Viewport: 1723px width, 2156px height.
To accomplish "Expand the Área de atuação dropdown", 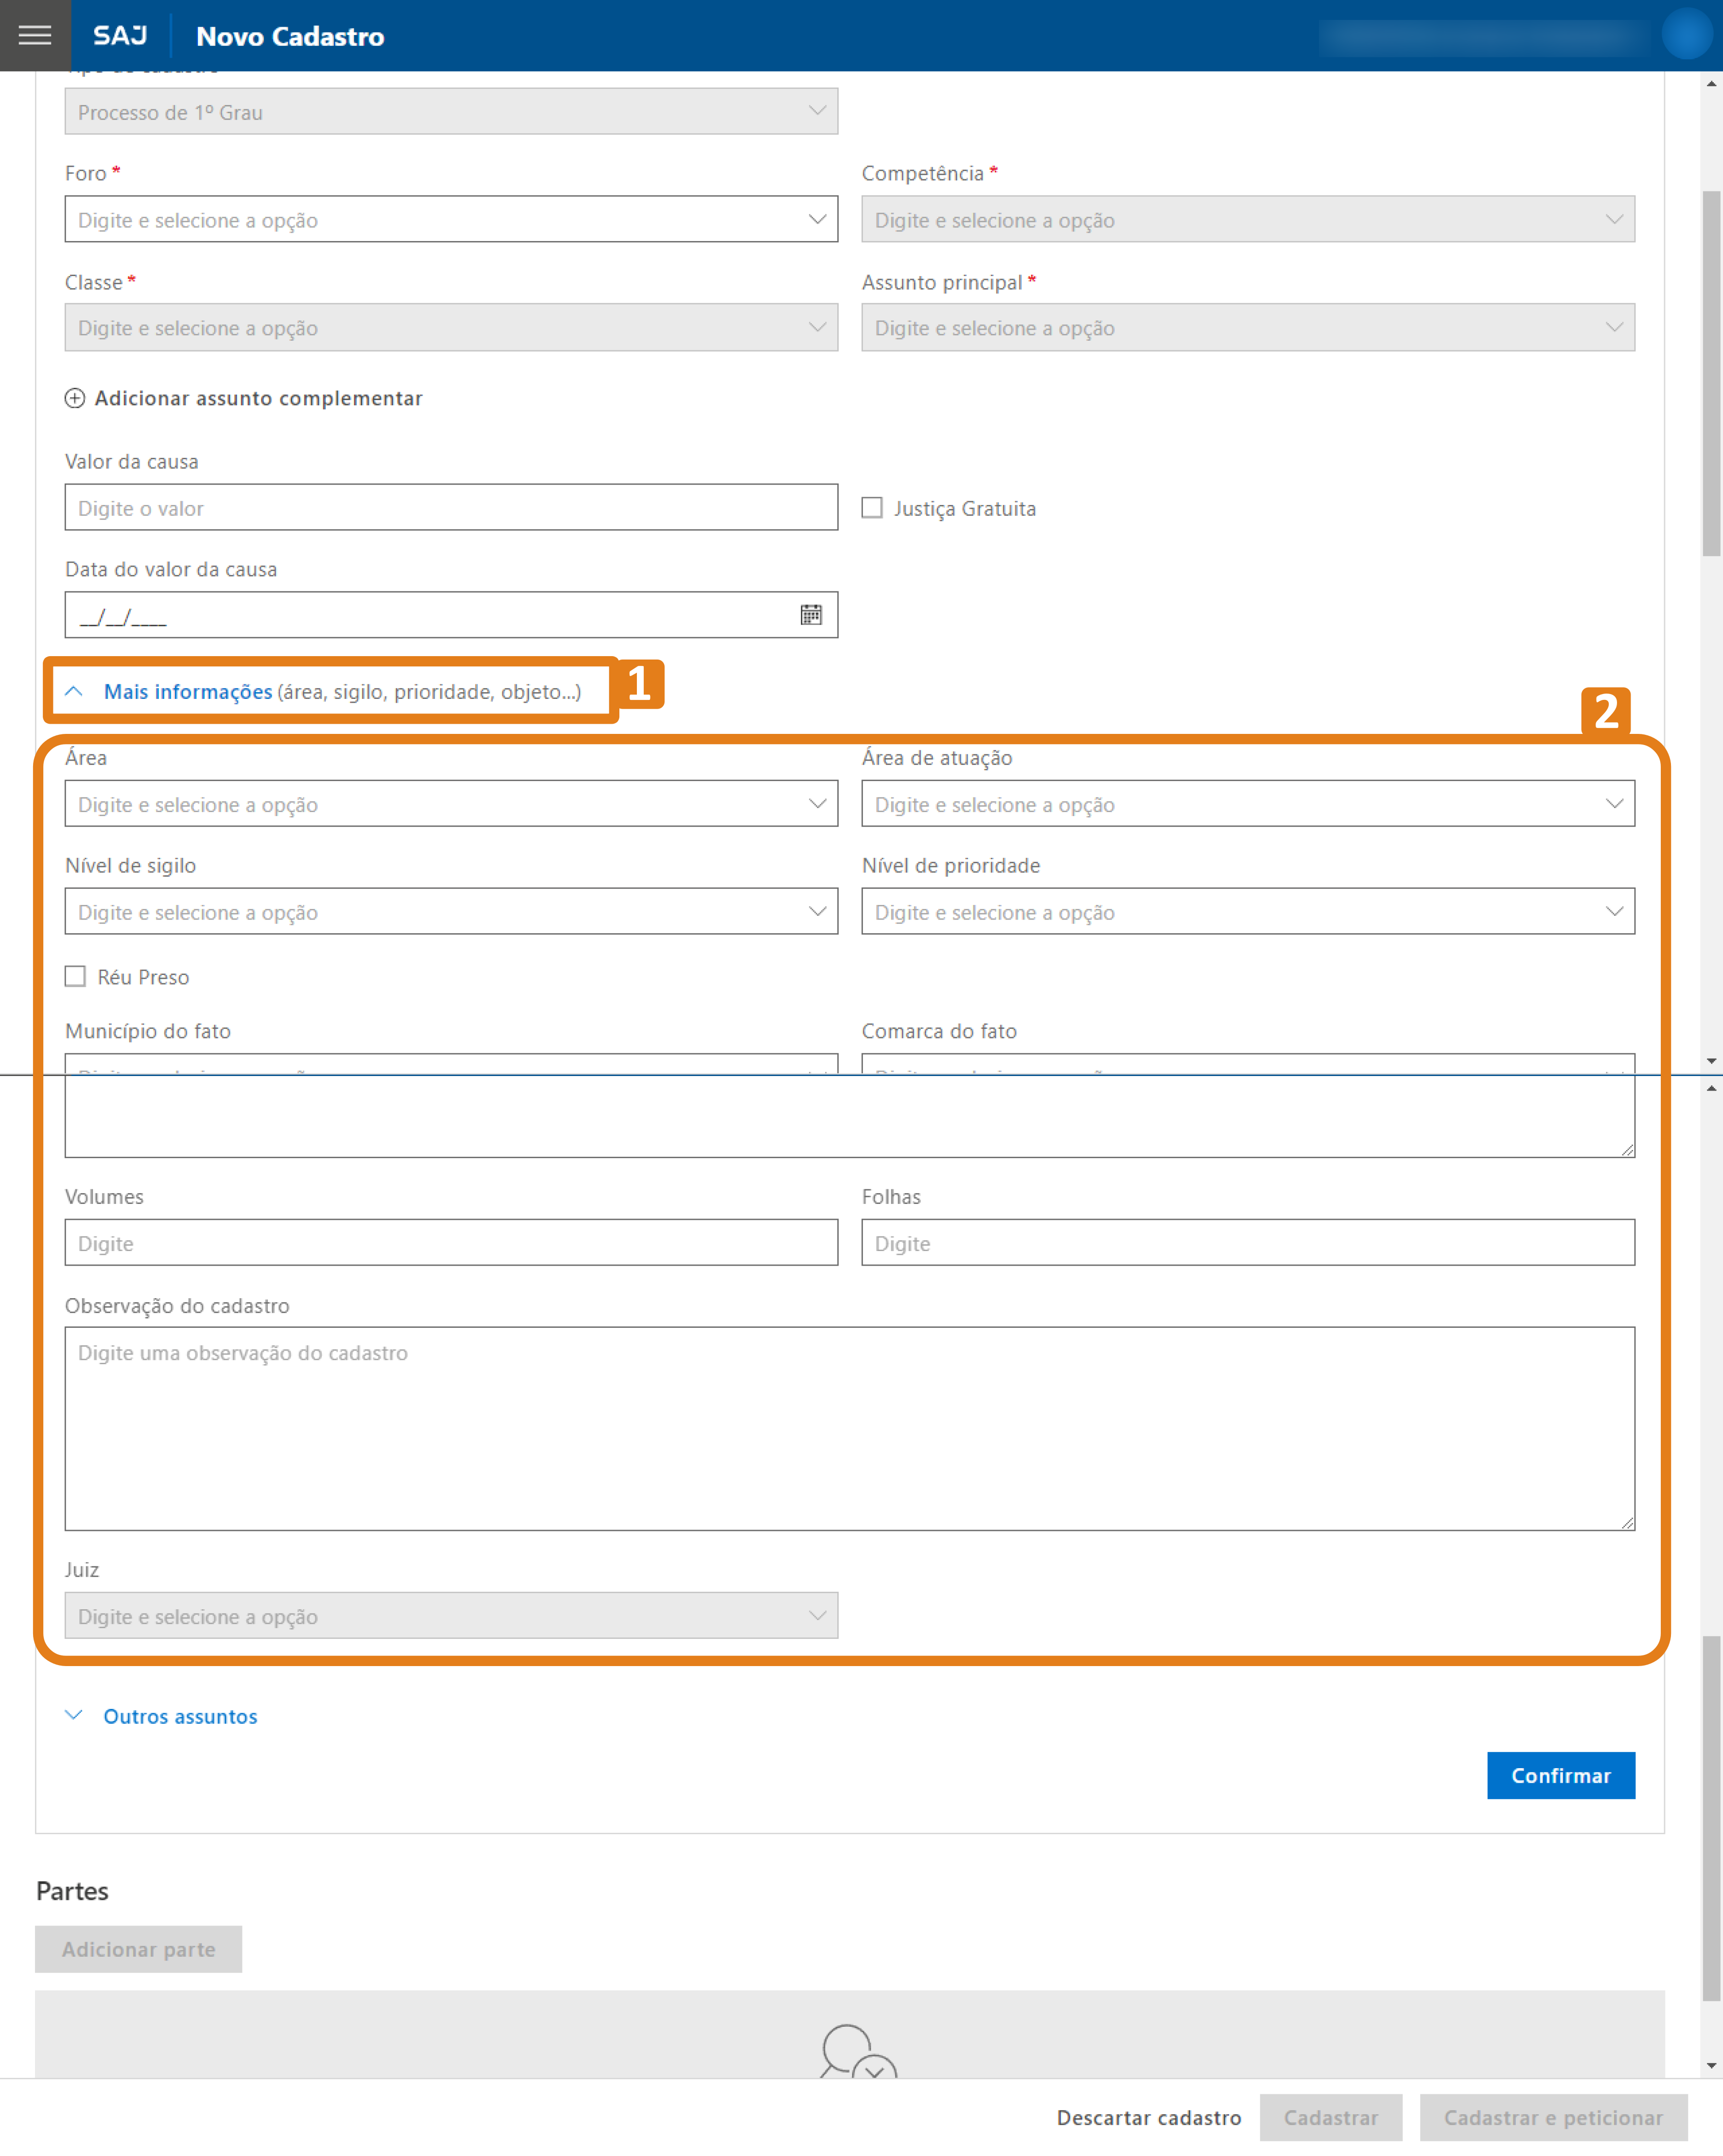I will [1247, 804].
